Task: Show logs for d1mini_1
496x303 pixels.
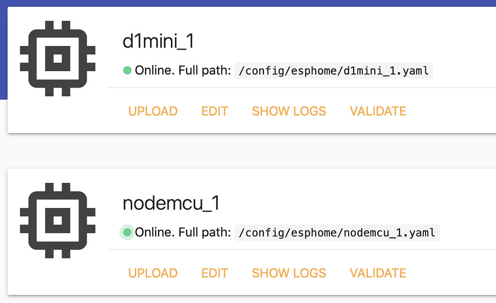Action: tap(289, 111)
